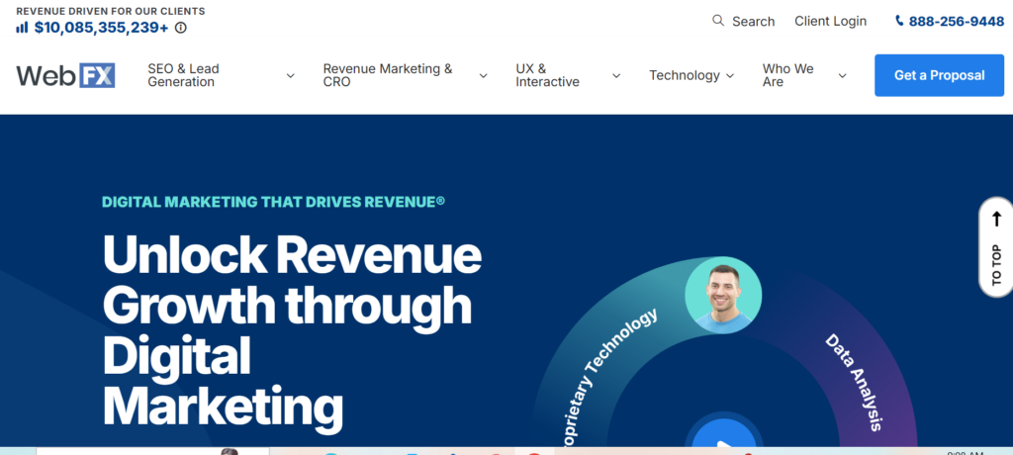
Task: Click the search magnifier icon
Action: pos(718,21)
